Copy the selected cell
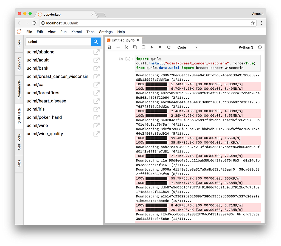Image resolution: width=281 pixels, height=246 pixels. tap(135, 47)
